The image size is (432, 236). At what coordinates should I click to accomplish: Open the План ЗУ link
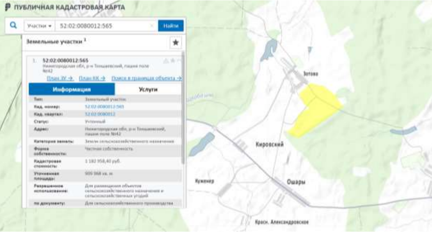(x=60, y=78)
